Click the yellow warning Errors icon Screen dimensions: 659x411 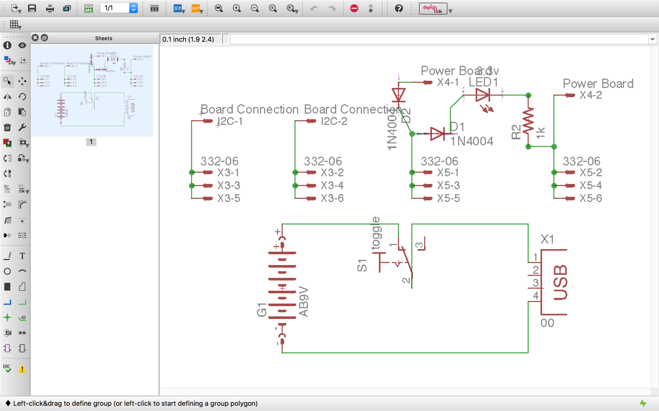[22, 369]
